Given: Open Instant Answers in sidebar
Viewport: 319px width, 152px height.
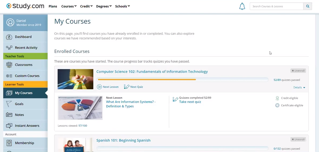Looking at the screenshot, I should tap(25, 126).
